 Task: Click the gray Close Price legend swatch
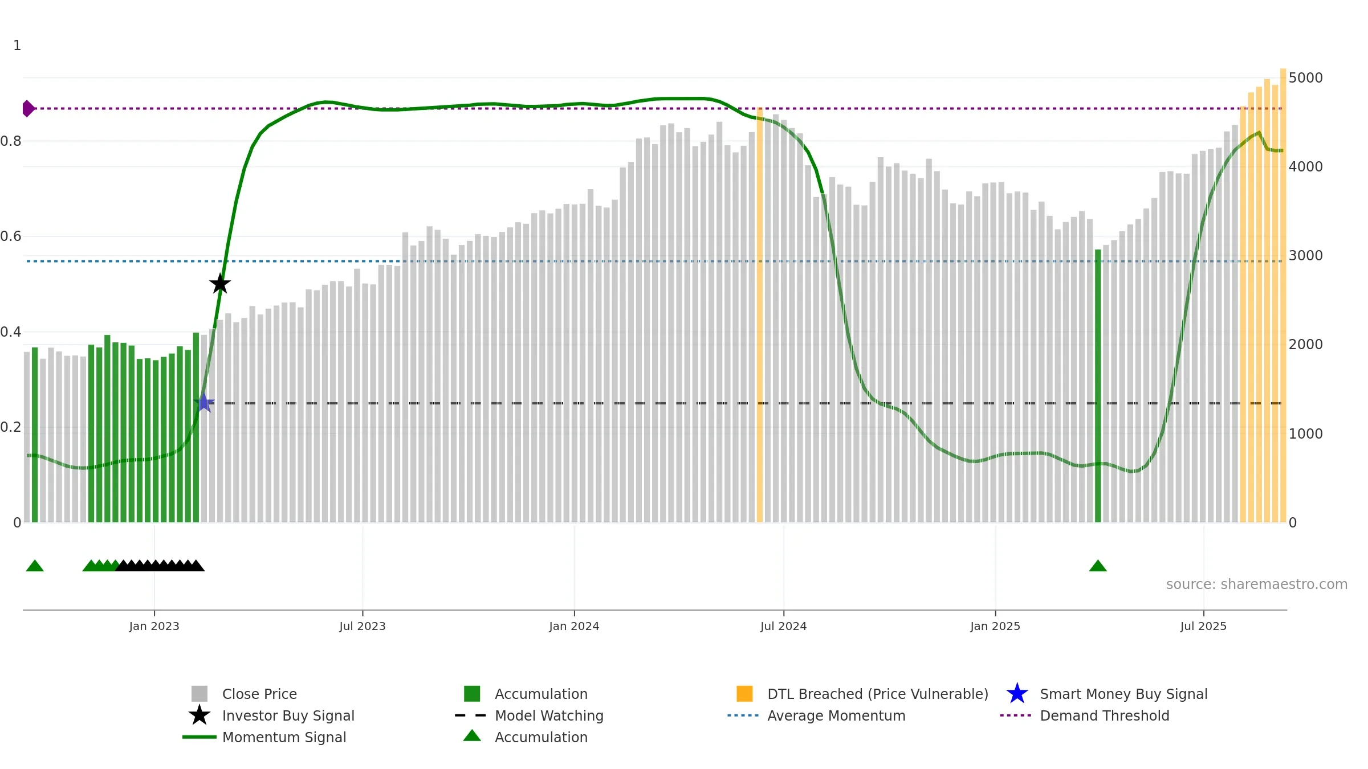199,694
